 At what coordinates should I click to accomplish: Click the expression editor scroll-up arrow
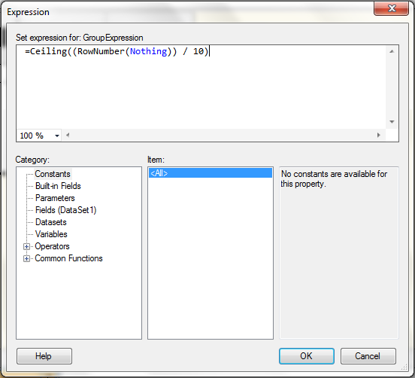392,51
